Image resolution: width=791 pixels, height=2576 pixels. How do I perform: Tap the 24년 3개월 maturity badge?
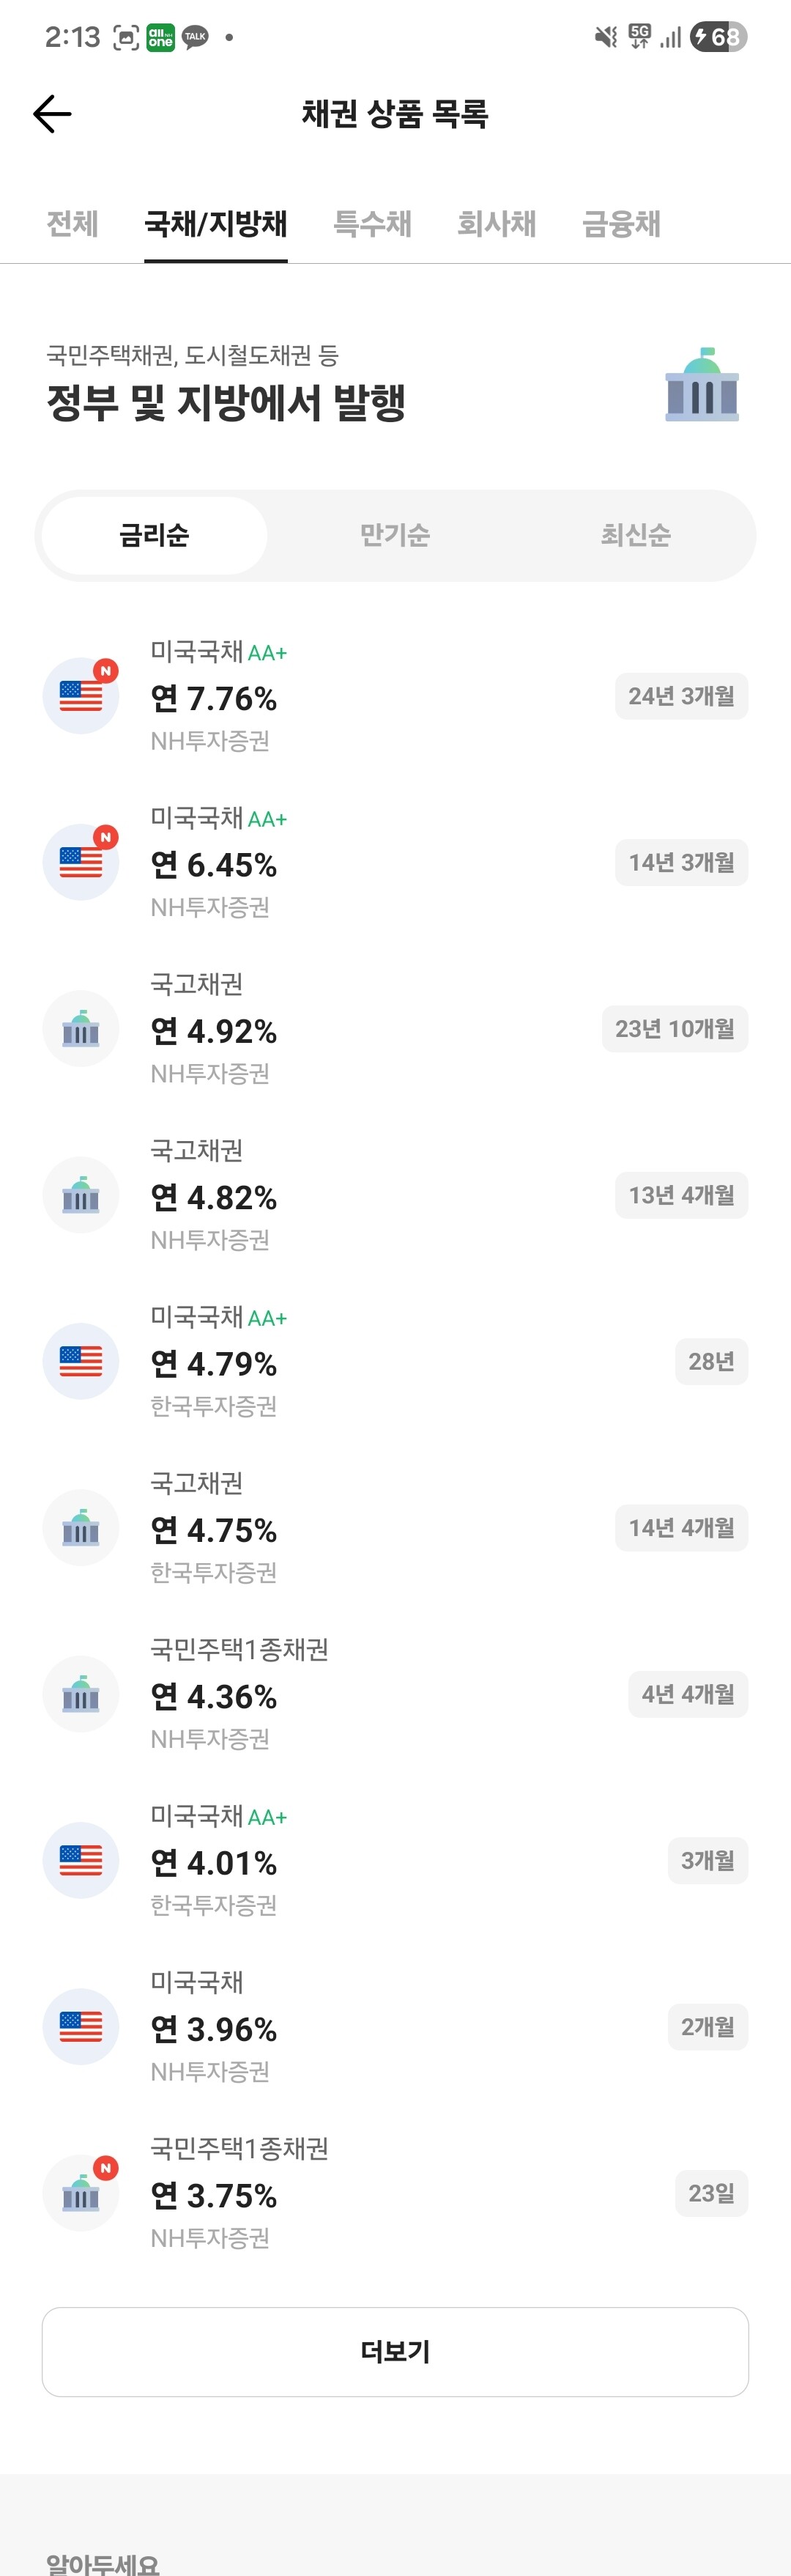click(681, 696)
